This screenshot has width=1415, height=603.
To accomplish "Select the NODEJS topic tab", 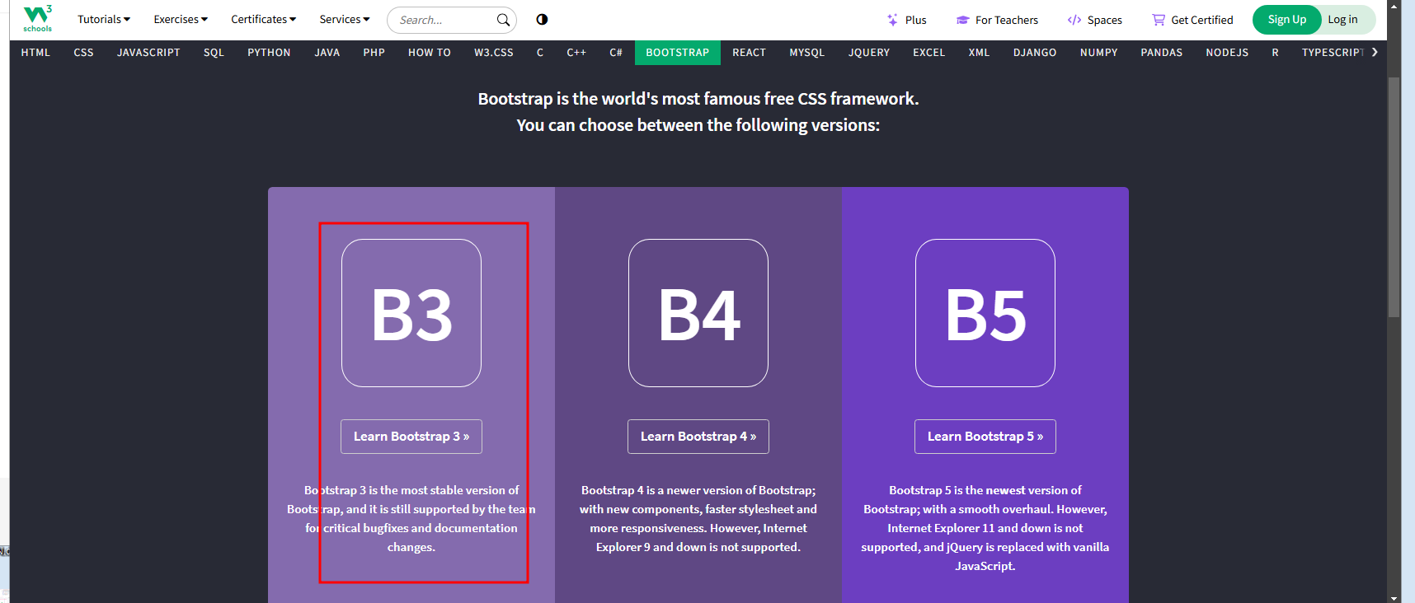I will pos(1227,53).
